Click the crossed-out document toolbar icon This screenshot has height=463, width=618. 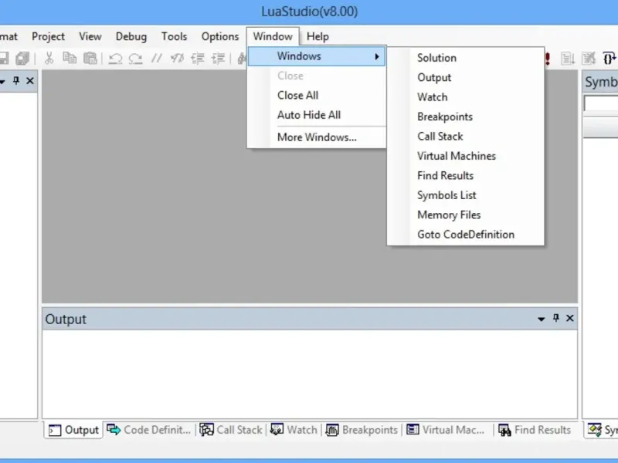pyautogui.click(x=589, y=59)
